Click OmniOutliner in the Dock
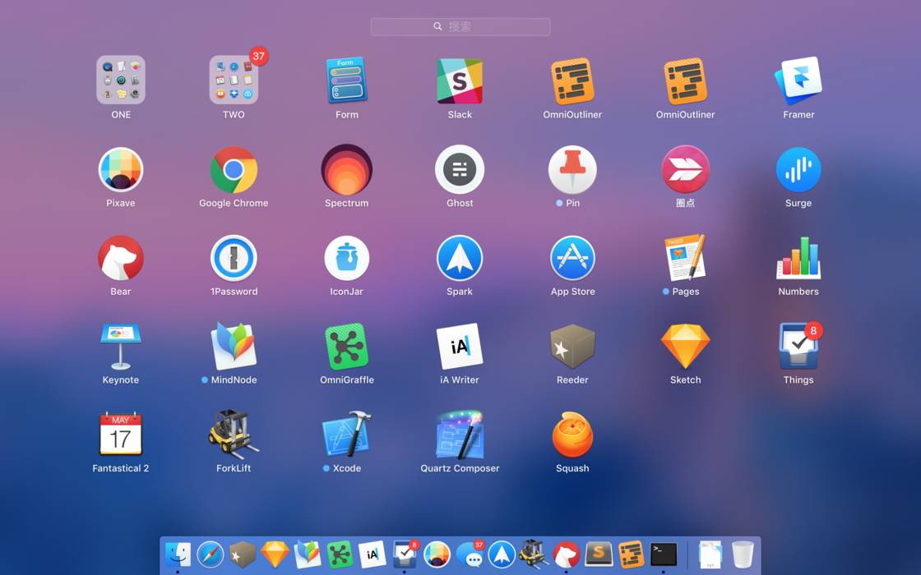This screenshot has width=921, height=575. [631, 554]
